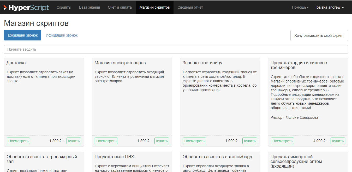This screenshot has height=172, width=352.
Task: Preview the Продажа кардио и силовых тренажеров script
Action: (x=282, y=141)
